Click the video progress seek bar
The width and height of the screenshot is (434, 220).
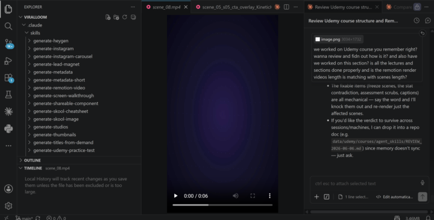click(222, 205)
